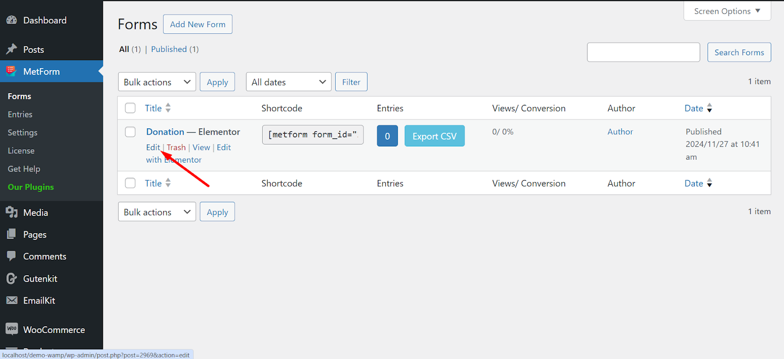The image size is (784, 359).
Task: Click the blue entries count 0 button
Action: (387, 136)
